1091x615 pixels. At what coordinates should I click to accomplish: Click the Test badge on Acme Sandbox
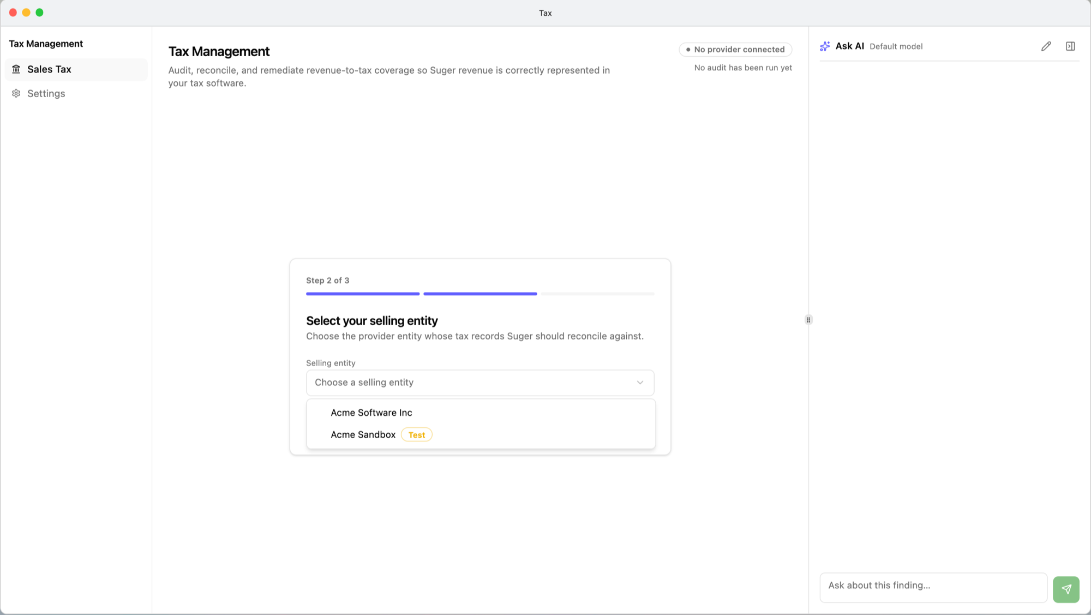coord(417,435)
